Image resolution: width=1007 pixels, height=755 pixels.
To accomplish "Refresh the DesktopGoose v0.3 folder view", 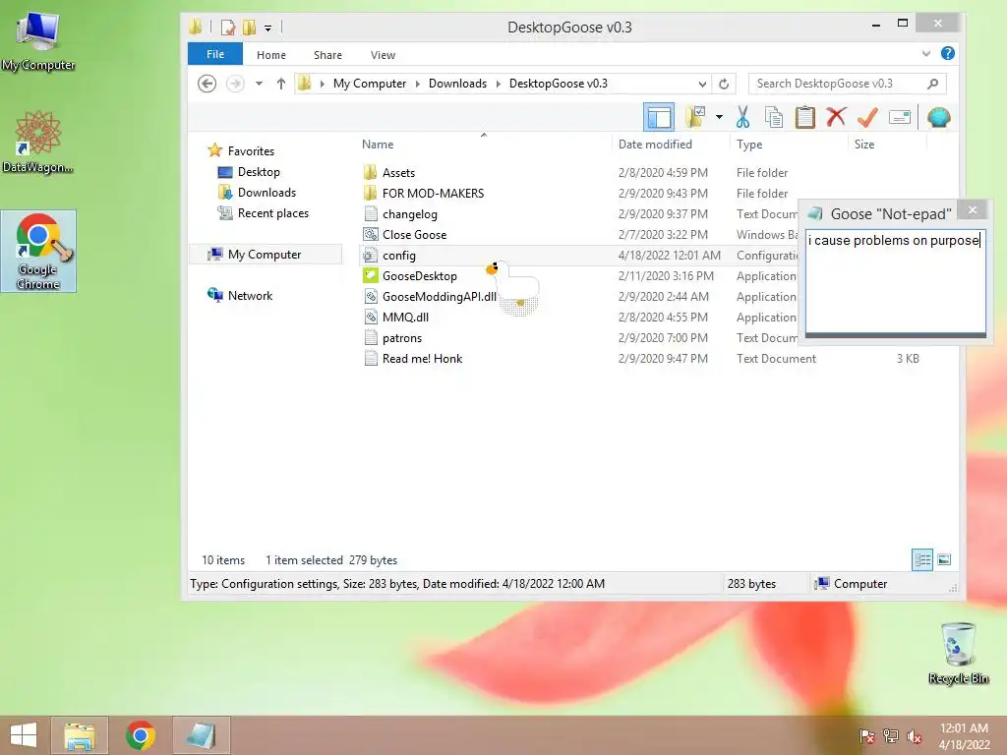I will pos(724,84).
